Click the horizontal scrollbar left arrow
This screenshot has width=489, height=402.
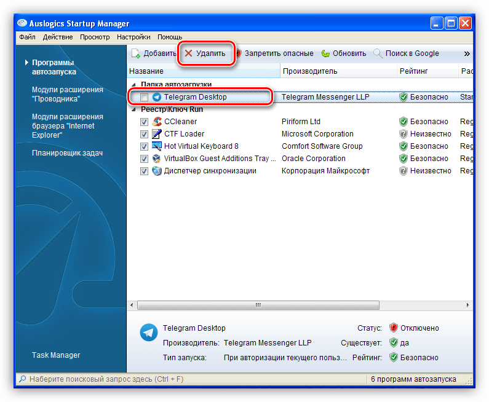132,305
